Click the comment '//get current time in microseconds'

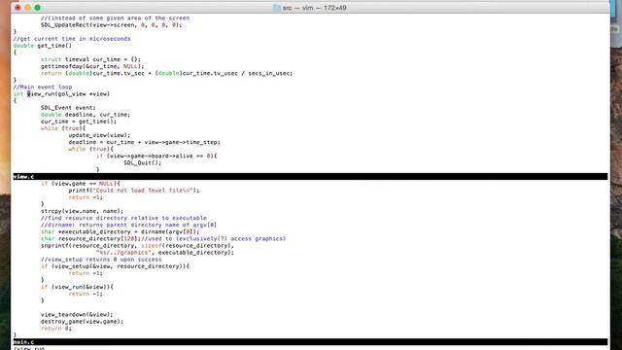point(72,39)
